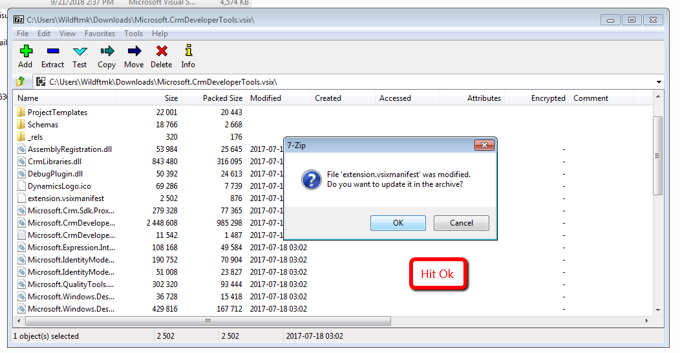The width and height of the screenshot is (680, 353).
Task: Sort by the Encrypted column header
Action: [x=537, y=98]
